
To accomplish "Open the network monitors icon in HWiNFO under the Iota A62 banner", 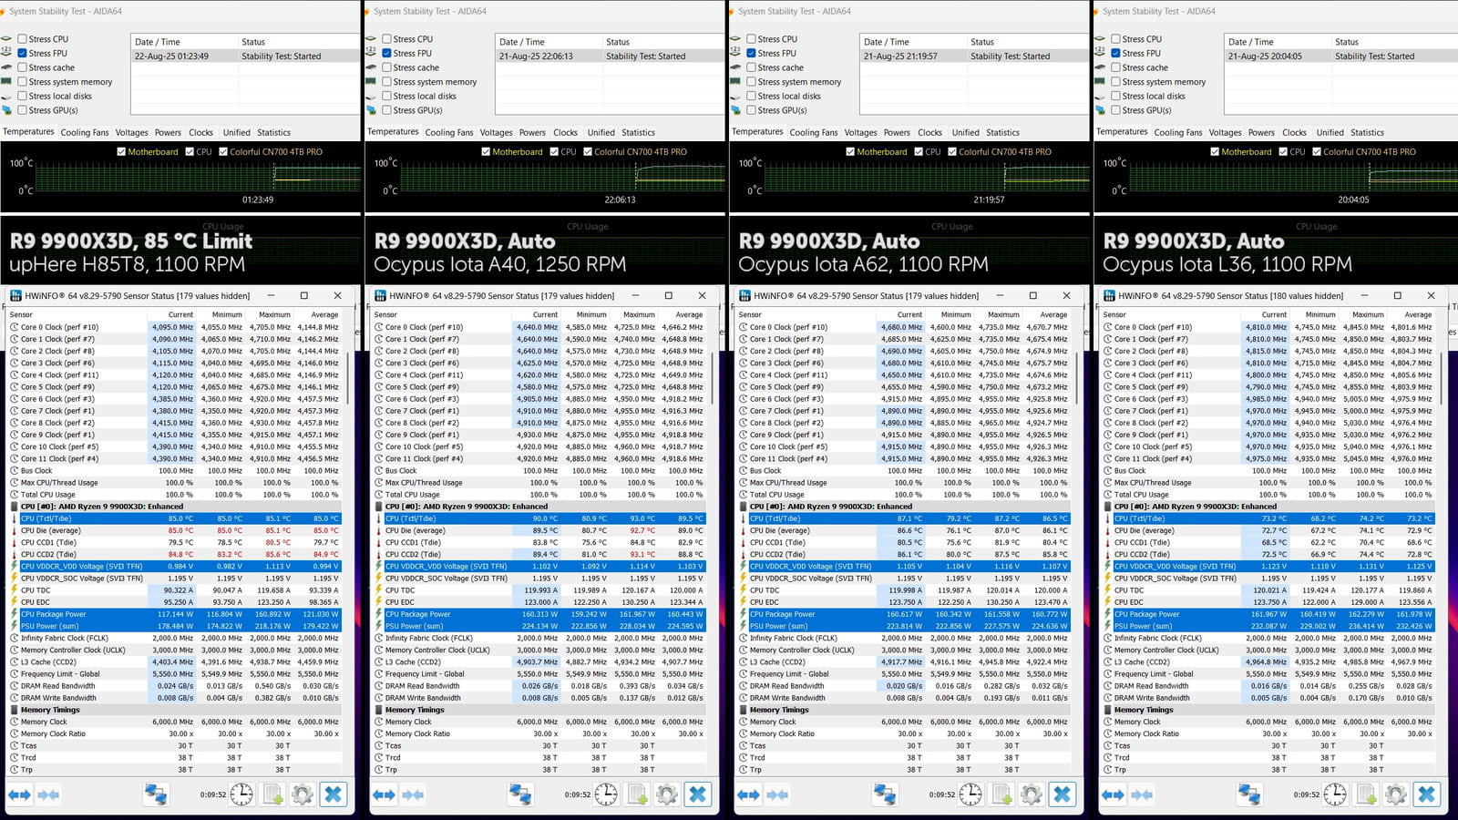I will [x=885, y=794].
